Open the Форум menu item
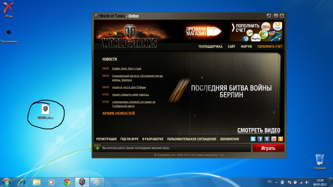This screenshot has width=333, height=187. pyautogui.click(x=246, y=47)
